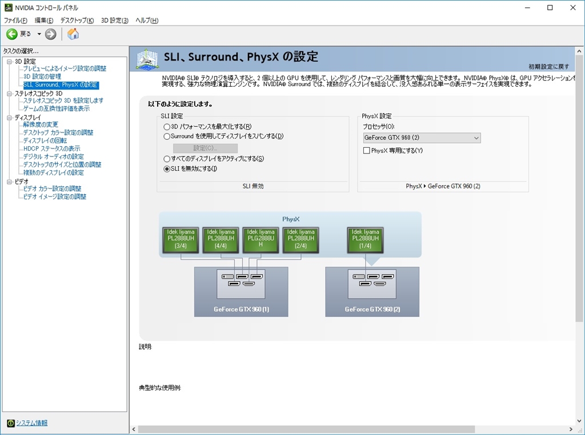Open デスクトップのサイズと位置の調整

tap(62, 165)
